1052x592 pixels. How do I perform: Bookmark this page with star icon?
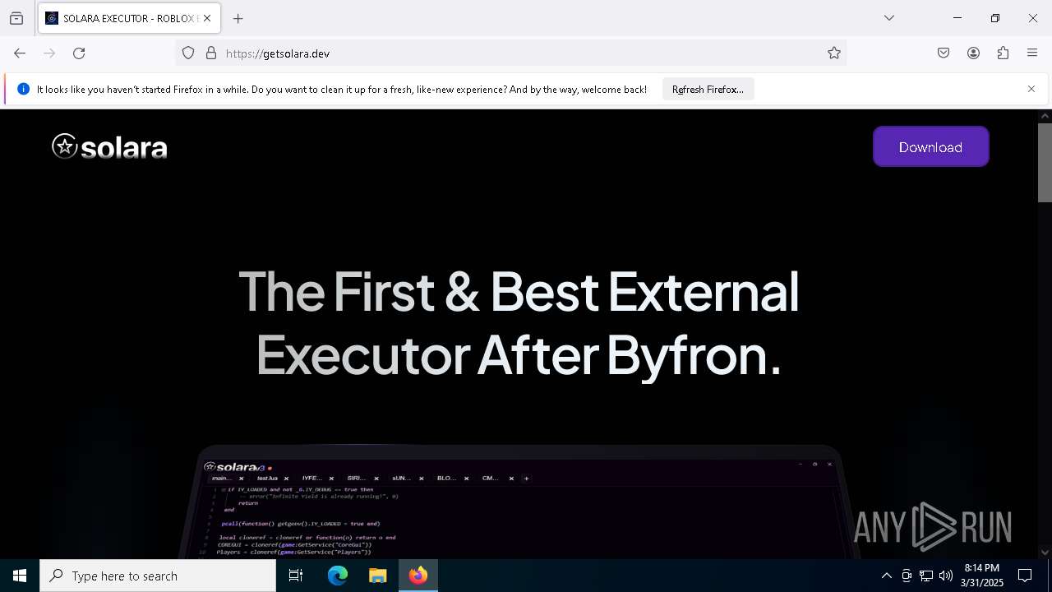click(x=834, y=53)
